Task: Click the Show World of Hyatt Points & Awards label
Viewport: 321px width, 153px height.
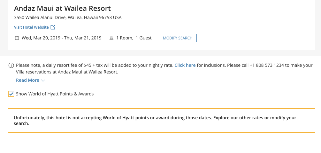Action: tap(55, 94)
